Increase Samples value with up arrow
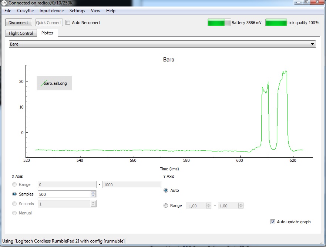This screenshot has width=326, height=247. click(93, 193)
